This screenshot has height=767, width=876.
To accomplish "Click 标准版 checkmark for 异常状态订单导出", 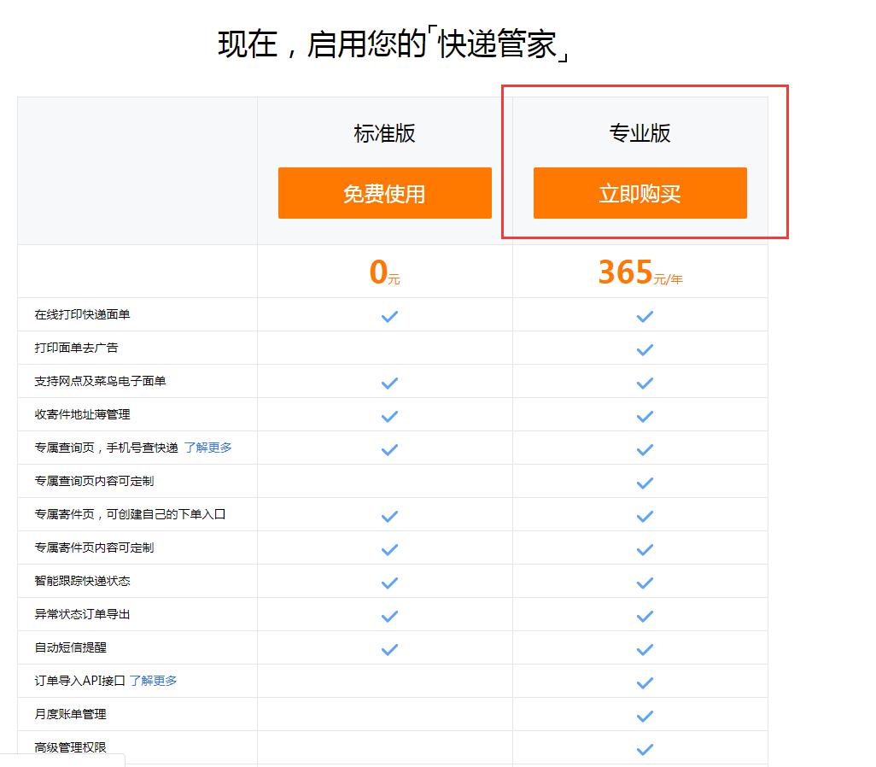I will pos(389,616).
